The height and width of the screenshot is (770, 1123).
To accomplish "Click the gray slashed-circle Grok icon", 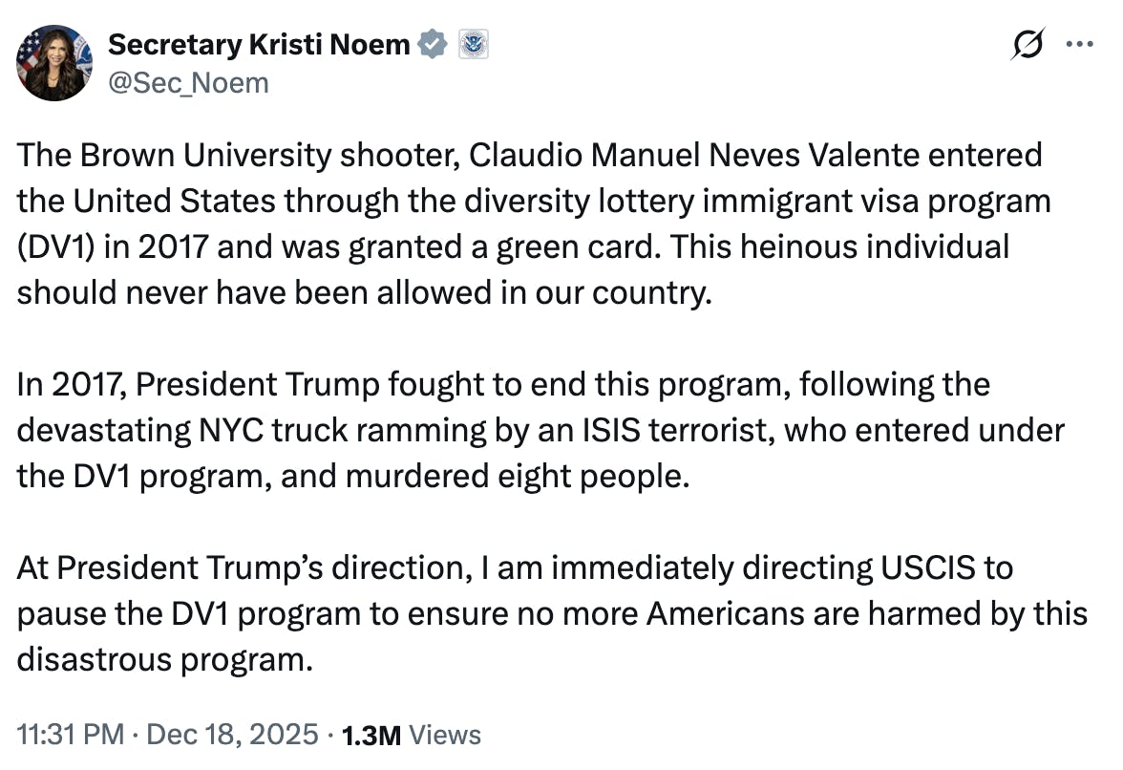I will tap(1027, 43).
